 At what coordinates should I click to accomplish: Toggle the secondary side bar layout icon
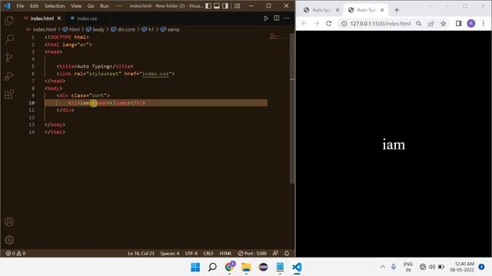pos(225,6)
